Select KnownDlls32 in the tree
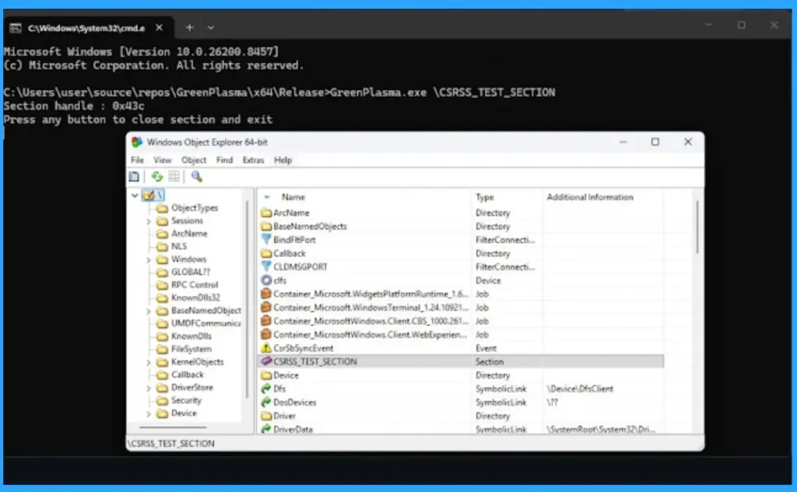The width and height of the screenshot is (797, 492). click(x=195, y=298)
